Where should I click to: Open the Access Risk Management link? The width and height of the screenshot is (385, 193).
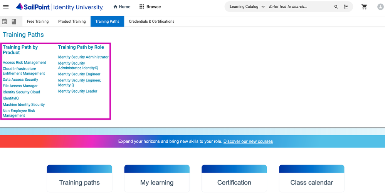pos(24,63)
